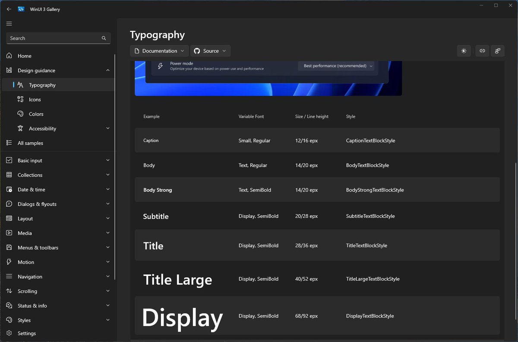The width and height of the screenshot is (518, 342).
Task: Click the Media play icon
Action: tap(9, 233)
